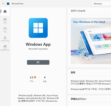Click the 4 評価 ratings count

point(45,79)
